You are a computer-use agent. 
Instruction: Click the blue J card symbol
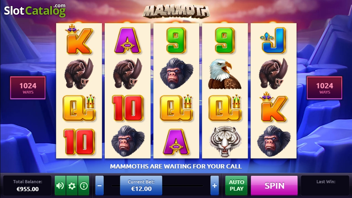[x=273, y=40]
